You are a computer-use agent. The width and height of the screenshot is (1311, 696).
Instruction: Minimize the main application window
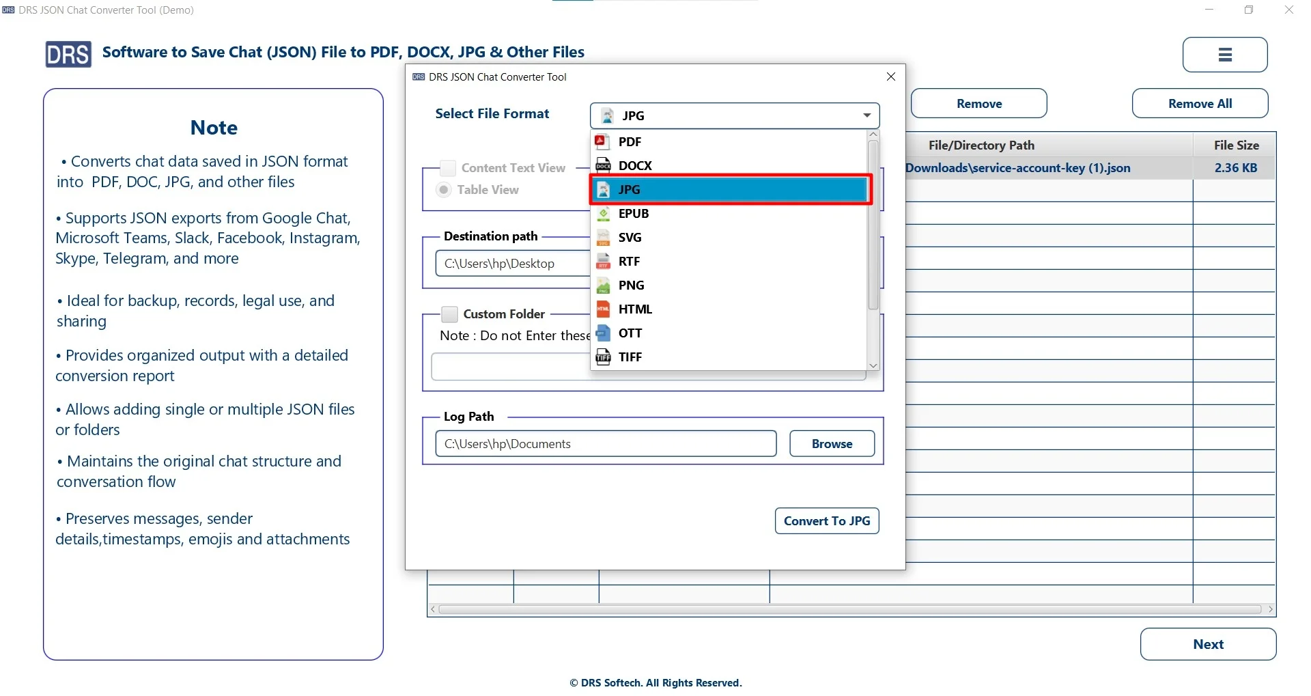[1209, 10]
